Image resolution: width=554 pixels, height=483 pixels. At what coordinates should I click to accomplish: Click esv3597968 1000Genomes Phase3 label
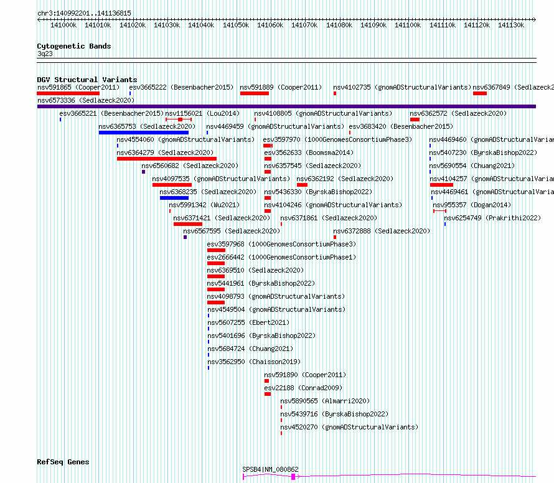pos(281,244)
